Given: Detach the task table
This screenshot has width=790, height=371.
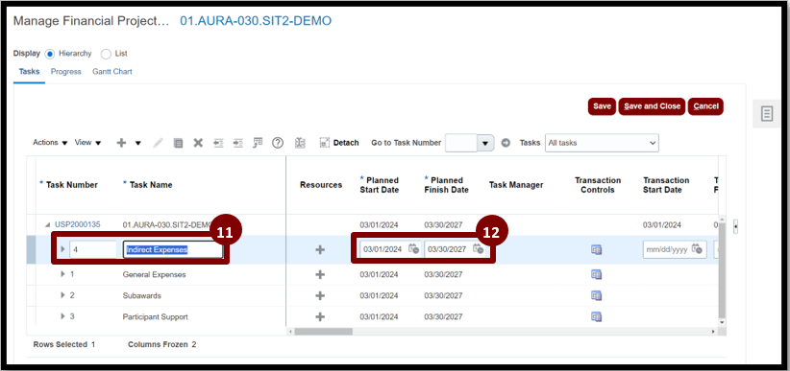Looking at the screenshot, I should (339, 143).
